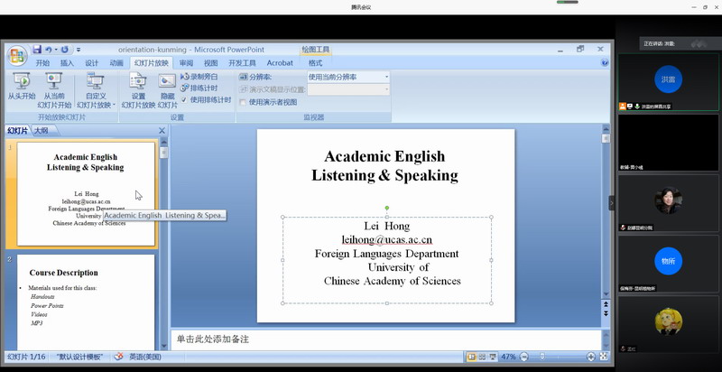Click the Office button logo
The image size is (722, 372).
pyautogui.click(x=16, y=56)
